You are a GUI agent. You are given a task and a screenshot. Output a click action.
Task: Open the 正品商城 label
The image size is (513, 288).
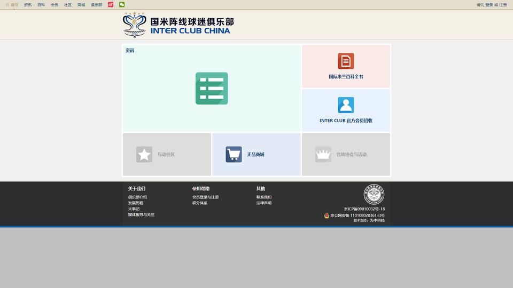pyautogui.click(x=255, y=155)
